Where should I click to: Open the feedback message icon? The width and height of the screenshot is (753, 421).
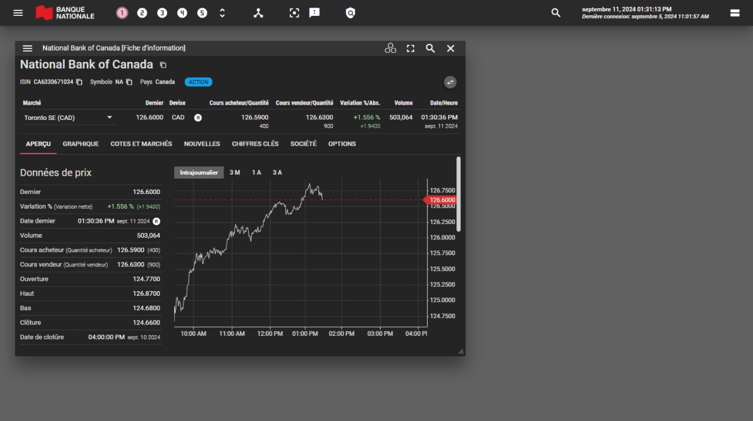pyautogui.click(x=314, y=13)
